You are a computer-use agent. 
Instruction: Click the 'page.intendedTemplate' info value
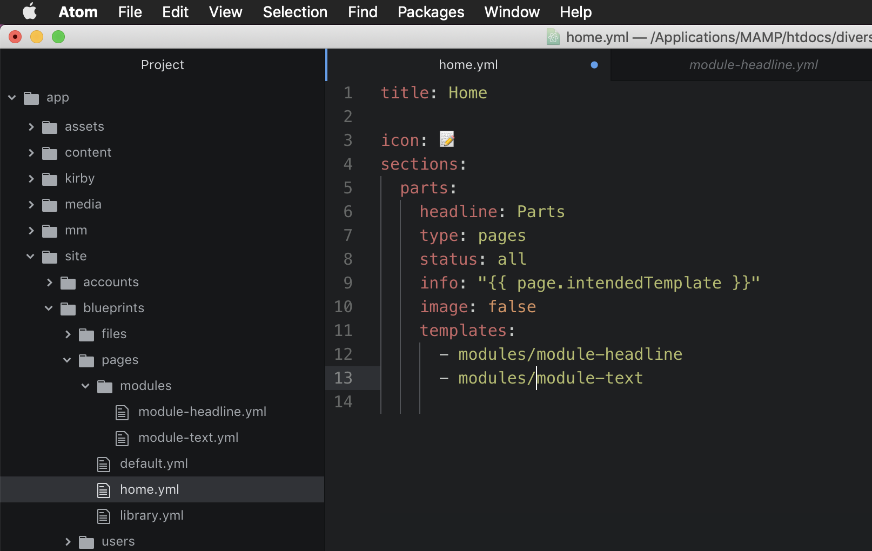point(619,283)
